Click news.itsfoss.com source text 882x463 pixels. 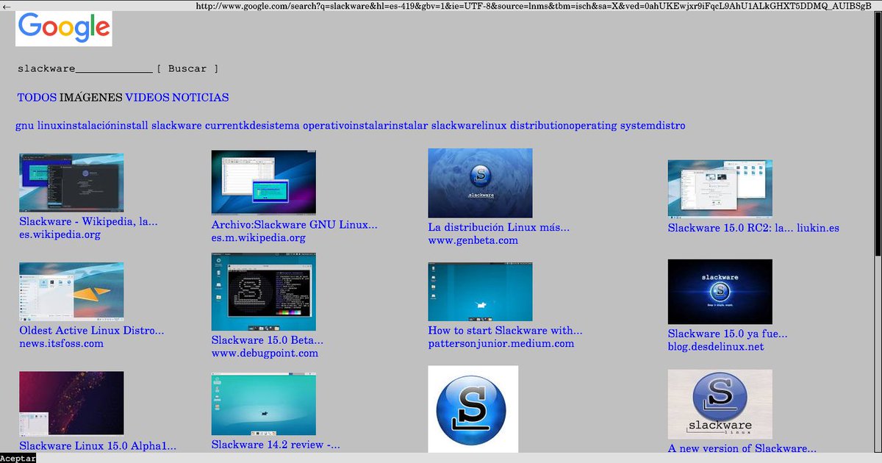62,343
